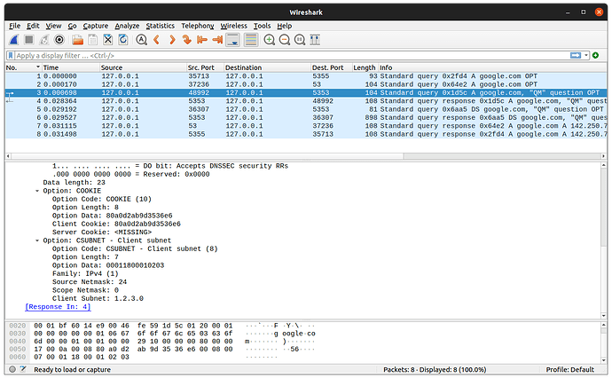Screen dimensions: 612x378
Task: Open the Analyze menu
Action: [127, 26]
